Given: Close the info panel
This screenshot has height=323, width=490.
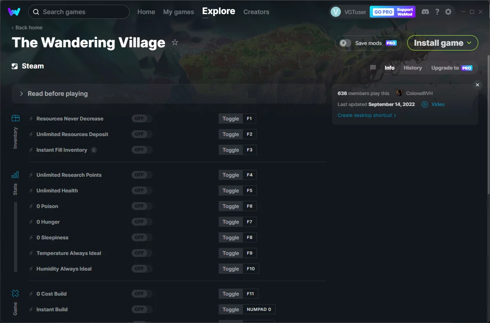Looking at the screenshot, I should 477,85.
